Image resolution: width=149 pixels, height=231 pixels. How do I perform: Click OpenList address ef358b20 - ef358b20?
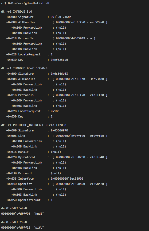pyautogui.click(x=80, y=184)
